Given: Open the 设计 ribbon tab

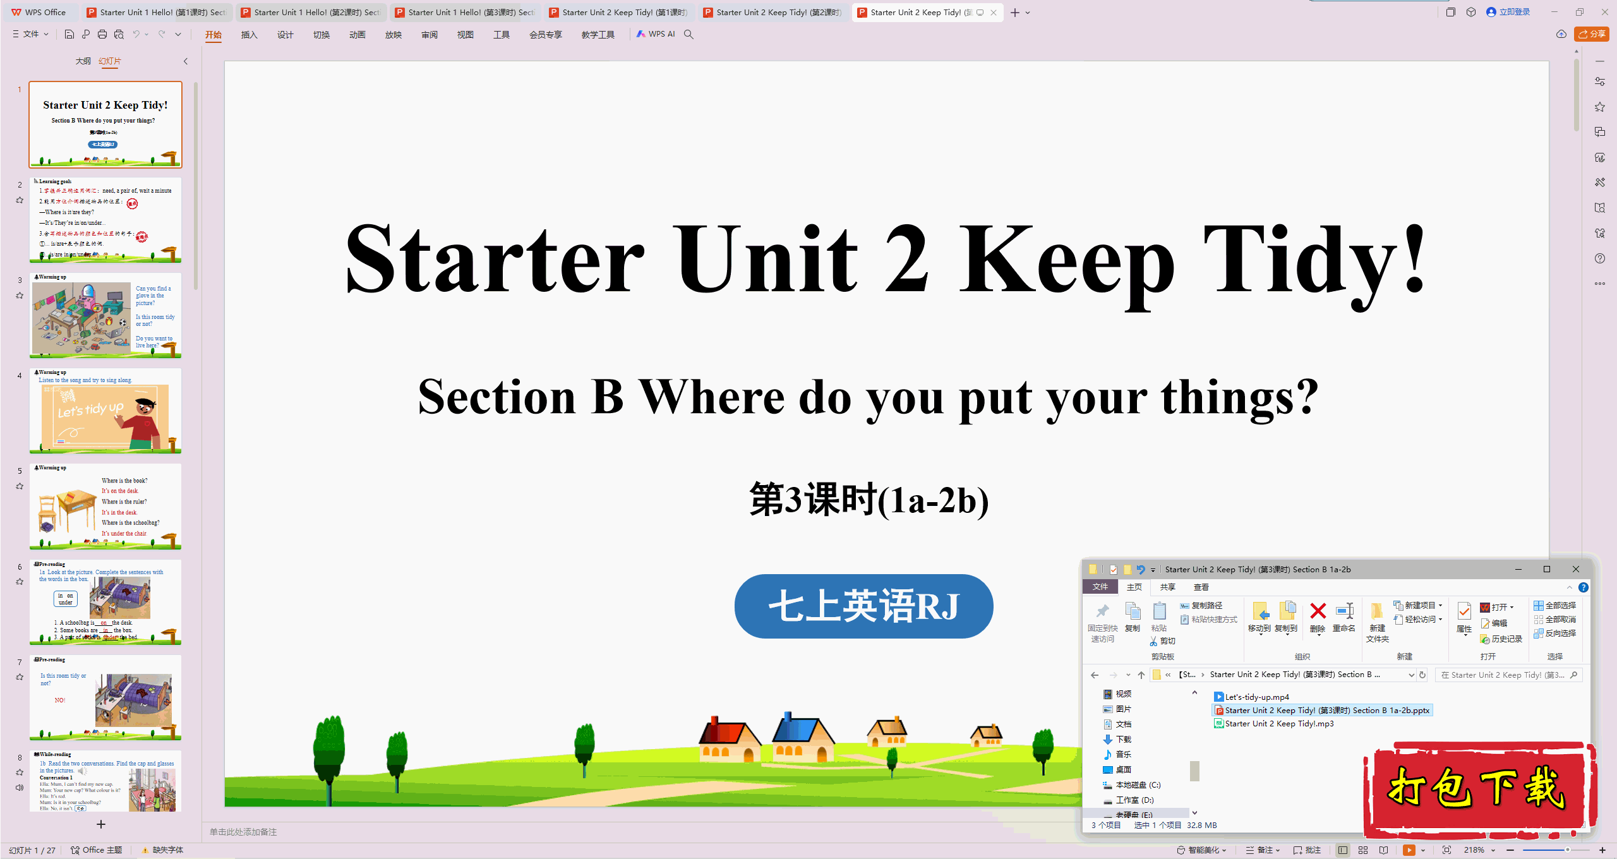Looking at the screenshot, I should [286, 35].
